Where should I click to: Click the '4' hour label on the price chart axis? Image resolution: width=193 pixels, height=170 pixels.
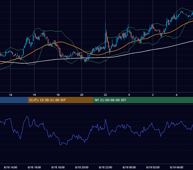(177, 95)
